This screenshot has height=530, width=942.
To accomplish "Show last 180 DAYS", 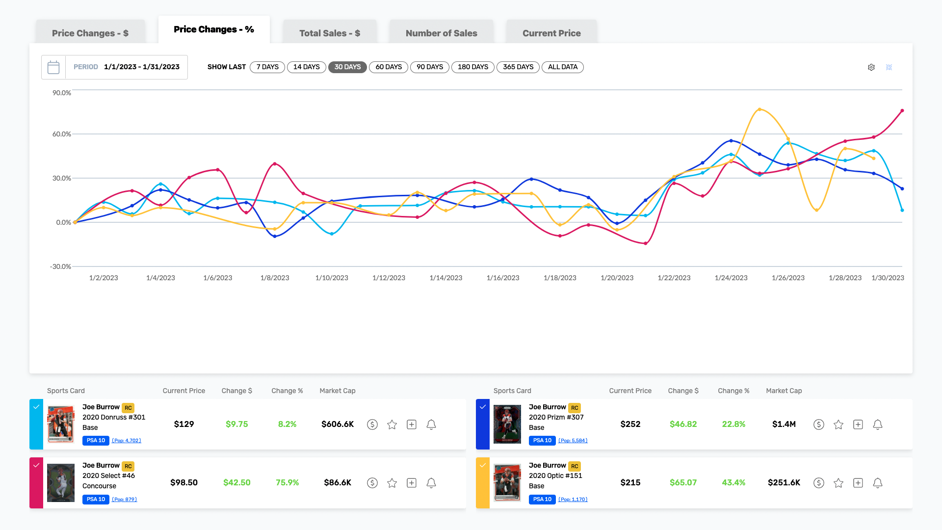I will [473, 67].
